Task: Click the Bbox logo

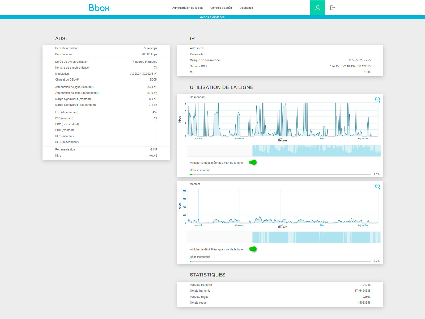Action: point(99,8)
